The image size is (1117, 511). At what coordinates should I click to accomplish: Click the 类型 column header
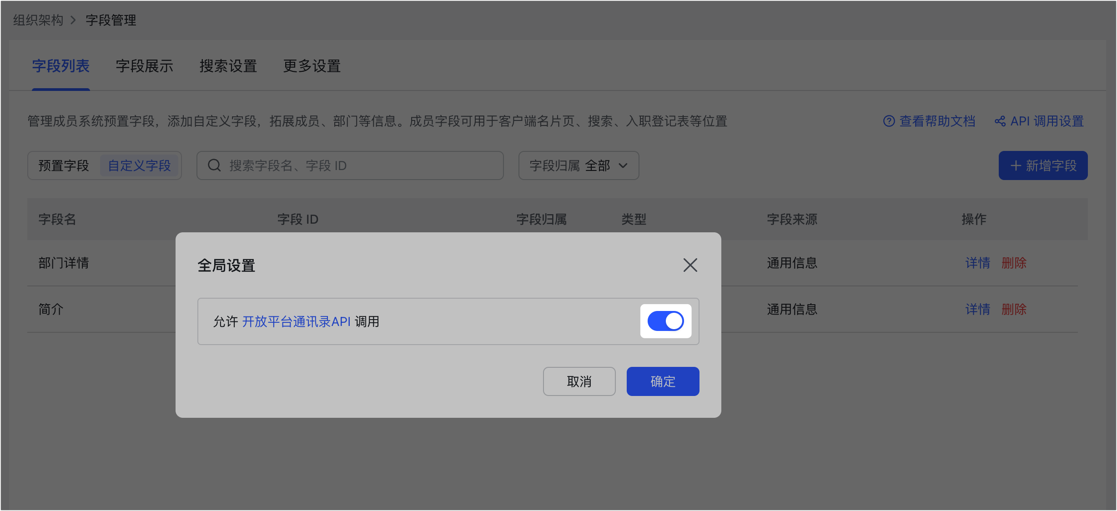(634, 219)
